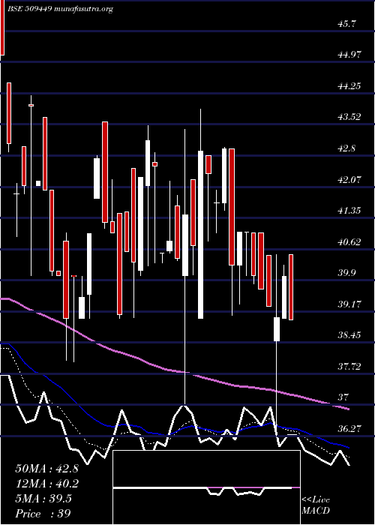375x525 pixels.
Task: Click the 40.62 price label
Action: 349,241
